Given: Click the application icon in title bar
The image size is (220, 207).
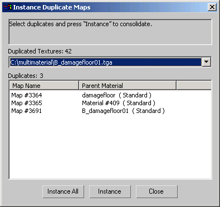Looking at the screenshot, I should pyautogui.click(x=7, y=7).
